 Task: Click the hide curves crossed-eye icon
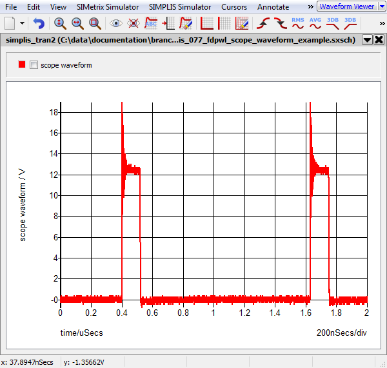[134, 23]
